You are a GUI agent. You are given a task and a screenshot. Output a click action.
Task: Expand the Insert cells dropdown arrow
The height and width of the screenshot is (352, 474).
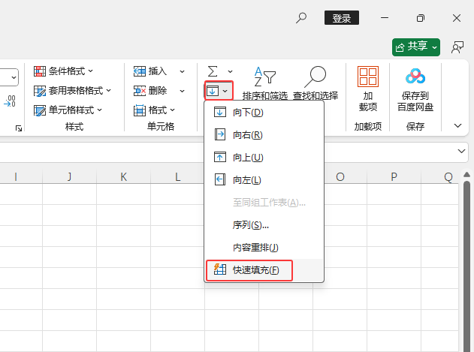[182, 71]
